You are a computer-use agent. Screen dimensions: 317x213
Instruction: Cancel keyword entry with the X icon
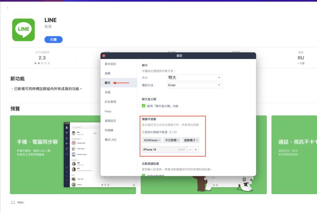[x=196, y=150]
